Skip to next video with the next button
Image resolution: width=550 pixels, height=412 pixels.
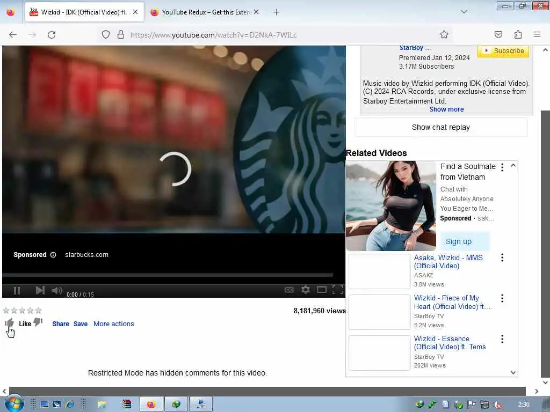pos(40,290)
